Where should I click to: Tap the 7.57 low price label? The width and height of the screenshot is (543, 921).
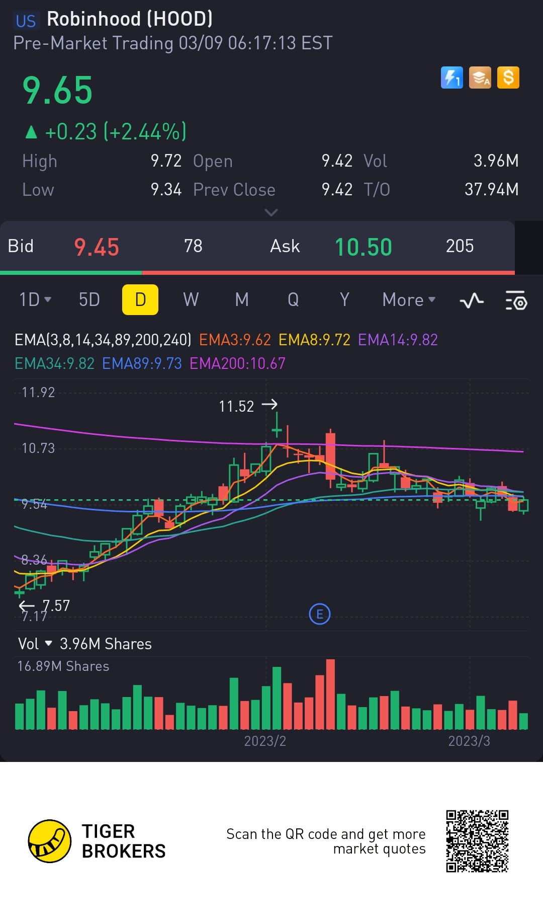click(56, 605)
